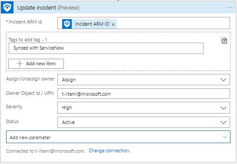Click the chevron arrow on the Severity field
This screenshot has height=164, width=237.
[x=223, y=108]
